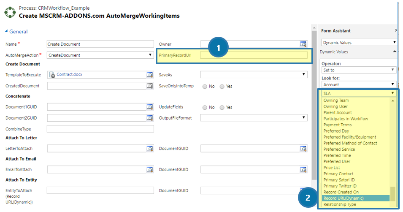Collapse the Dynamic Values panel section
The height and width of the screenshot is (212, 403).
pyautogui.click(x=395, y=52)
